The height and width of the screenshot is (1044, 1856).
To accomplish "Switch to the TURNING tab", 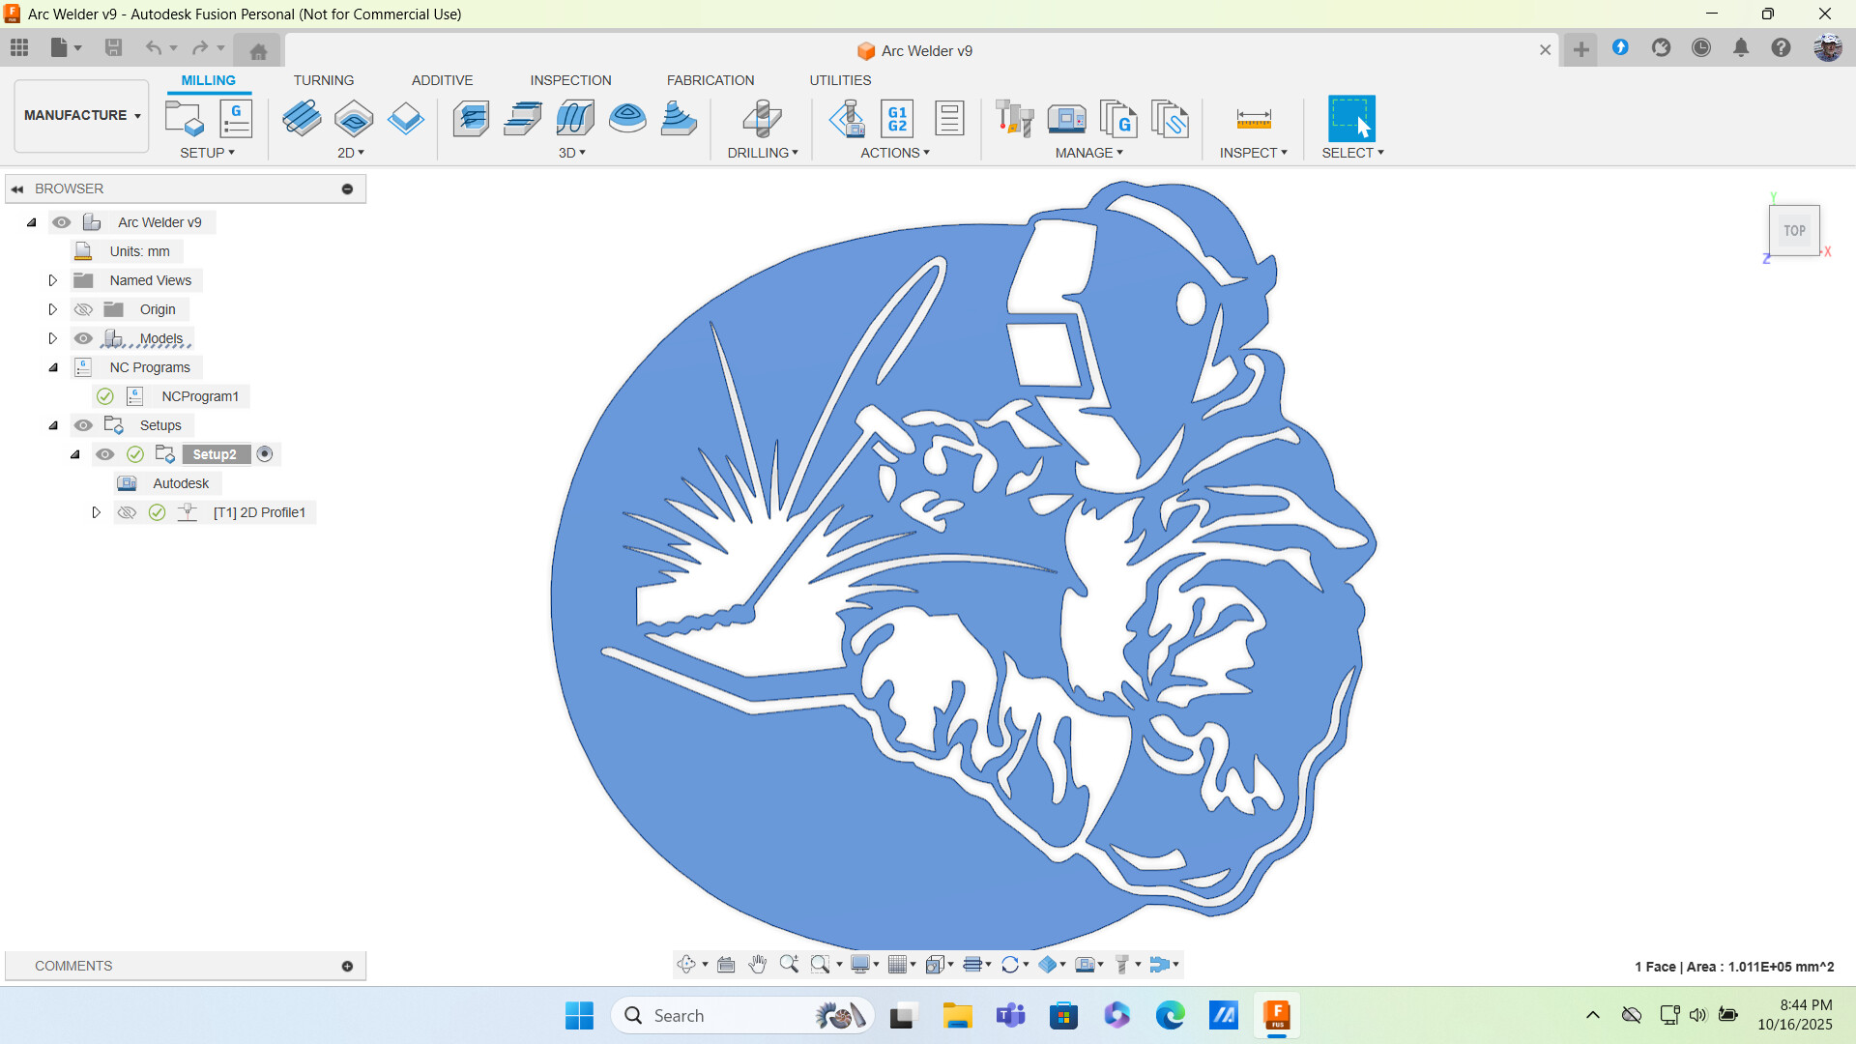I will [x=323, y=80].
